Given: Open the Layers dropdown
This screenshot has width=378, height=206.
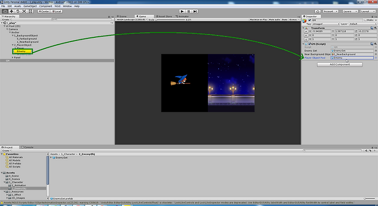Looking at the screenshot, I should (x=350, y=12).
